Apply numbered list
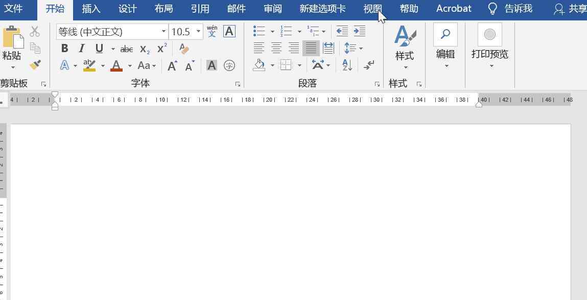587x300 pixels. click(x=287, y=31)
